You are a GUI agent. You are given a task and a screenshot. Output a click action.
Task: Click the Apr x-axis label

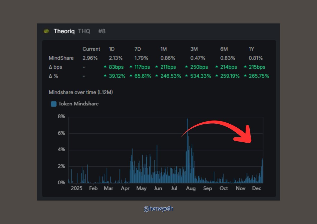[125, 188]
